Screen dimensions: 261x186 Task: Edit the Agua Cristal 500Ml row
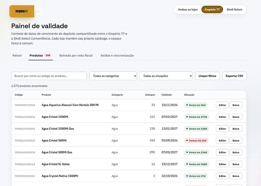pos(222,141)
